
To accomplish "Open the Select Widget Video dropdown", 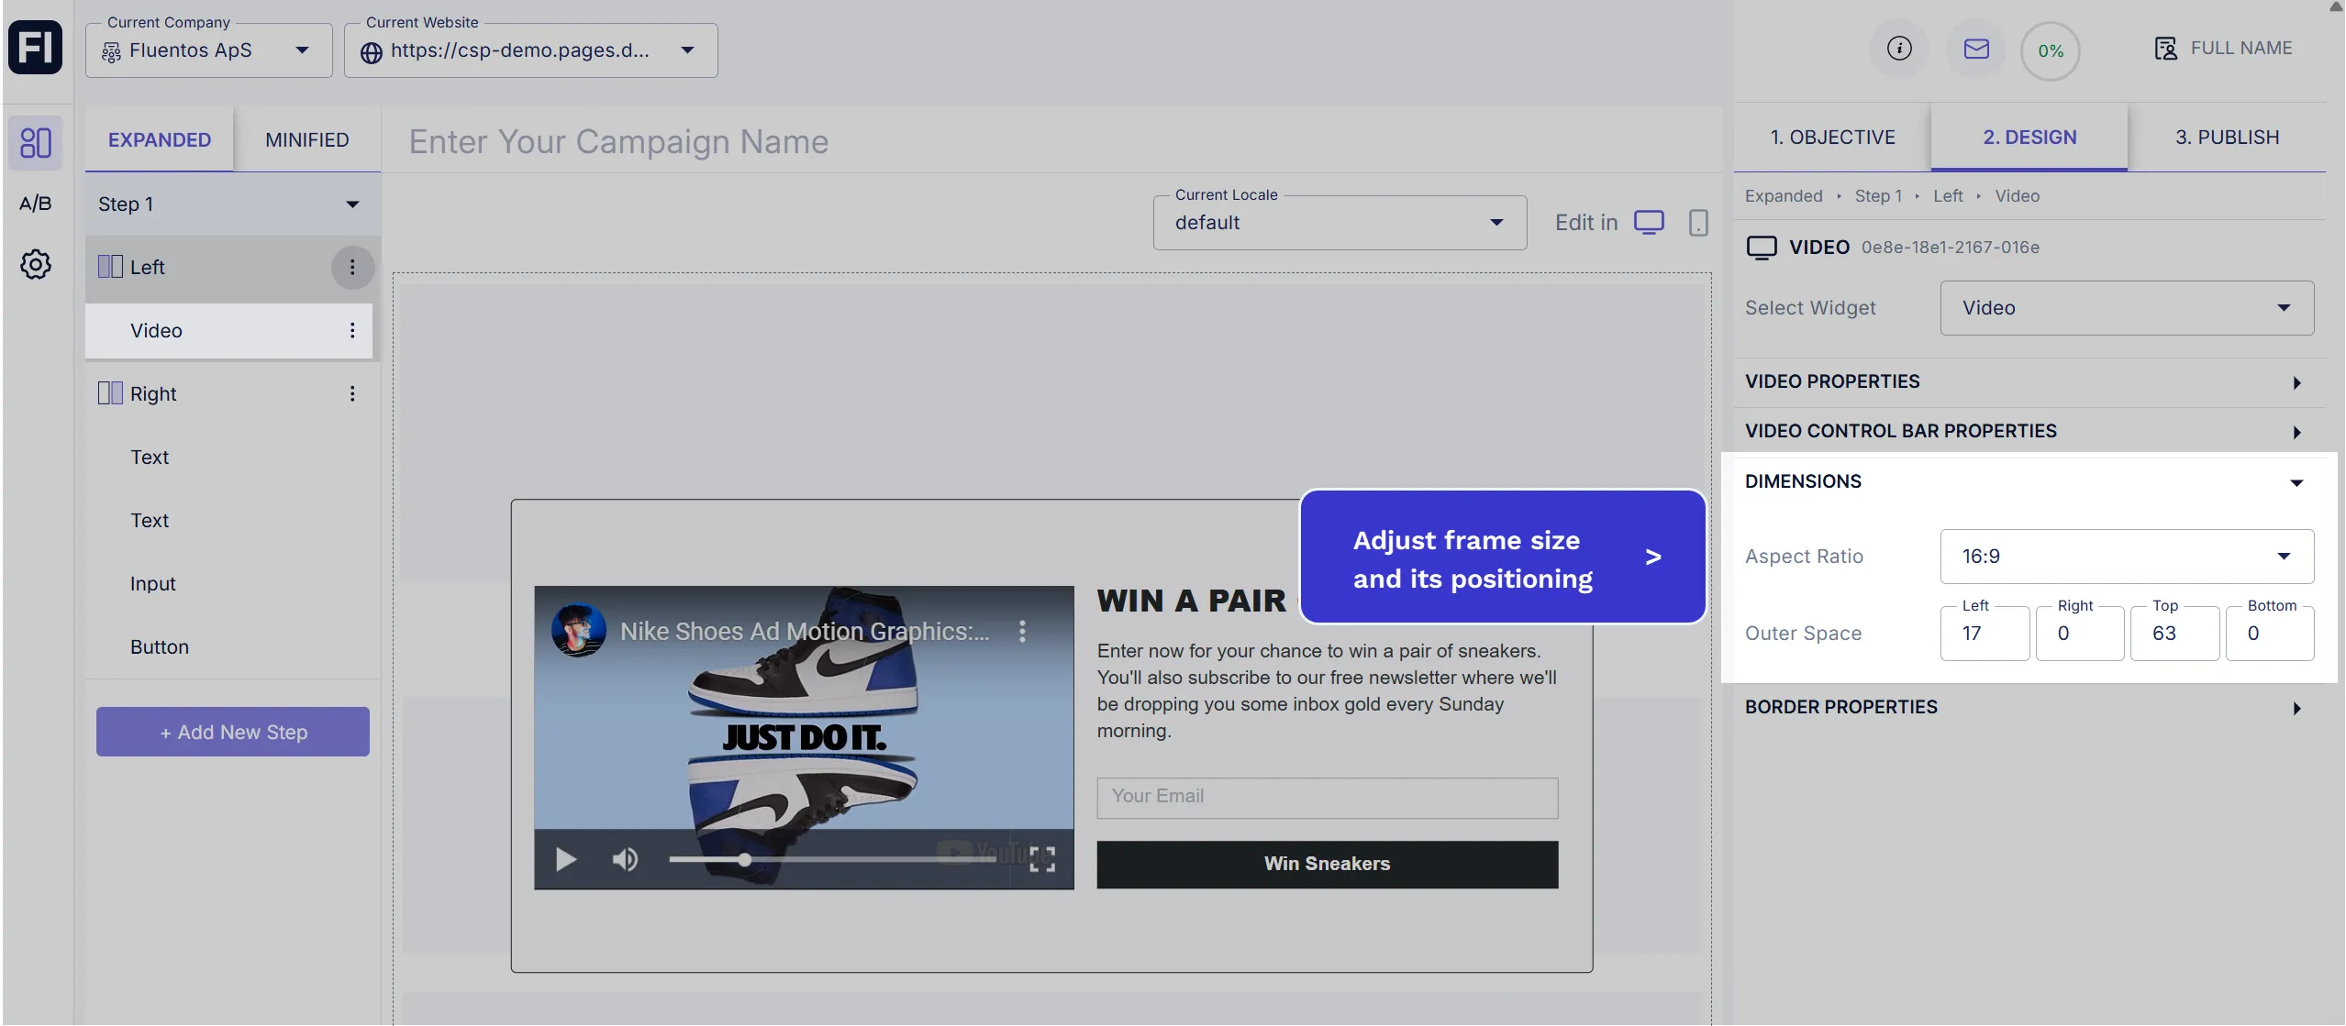I will [x=2128, y=308].
